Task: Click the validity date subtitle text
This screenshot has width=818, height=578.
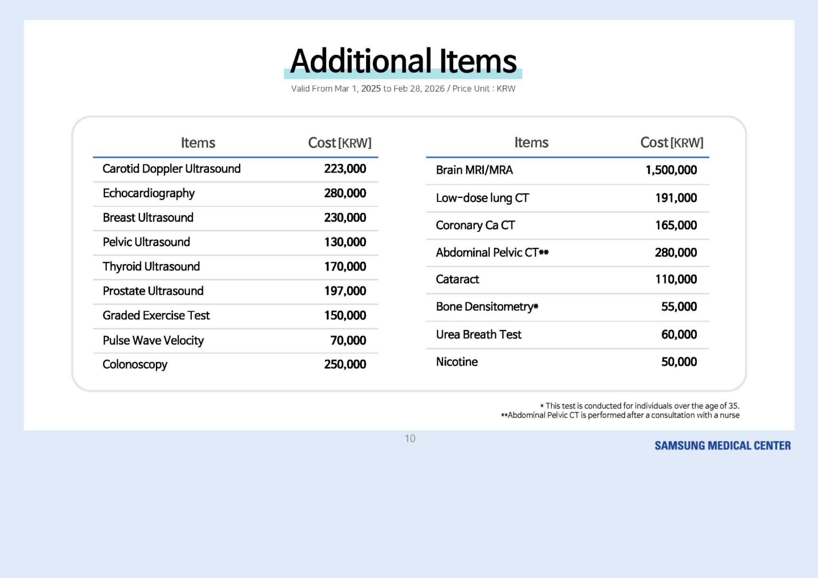Action: pos(403,89)
